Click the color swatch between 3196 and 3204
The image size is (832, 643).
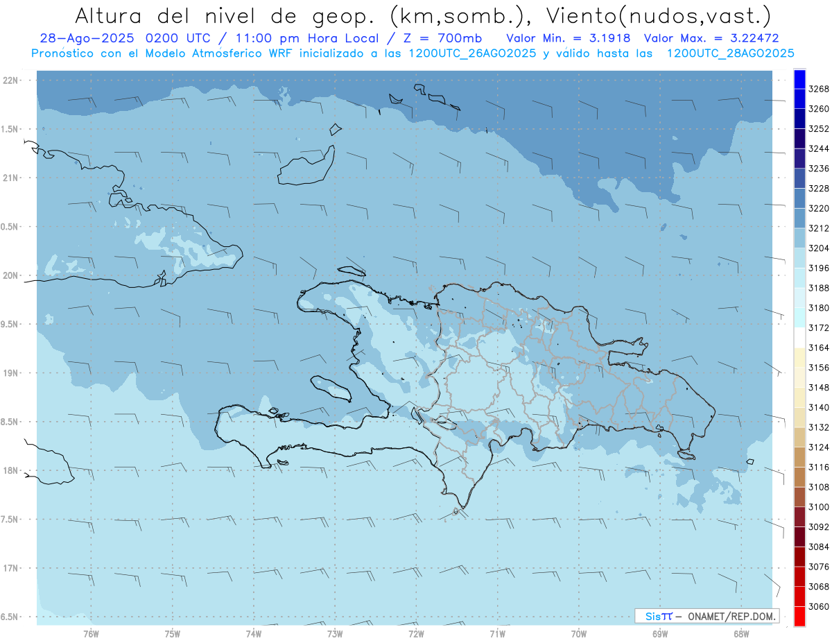click(x=799, y=258)
